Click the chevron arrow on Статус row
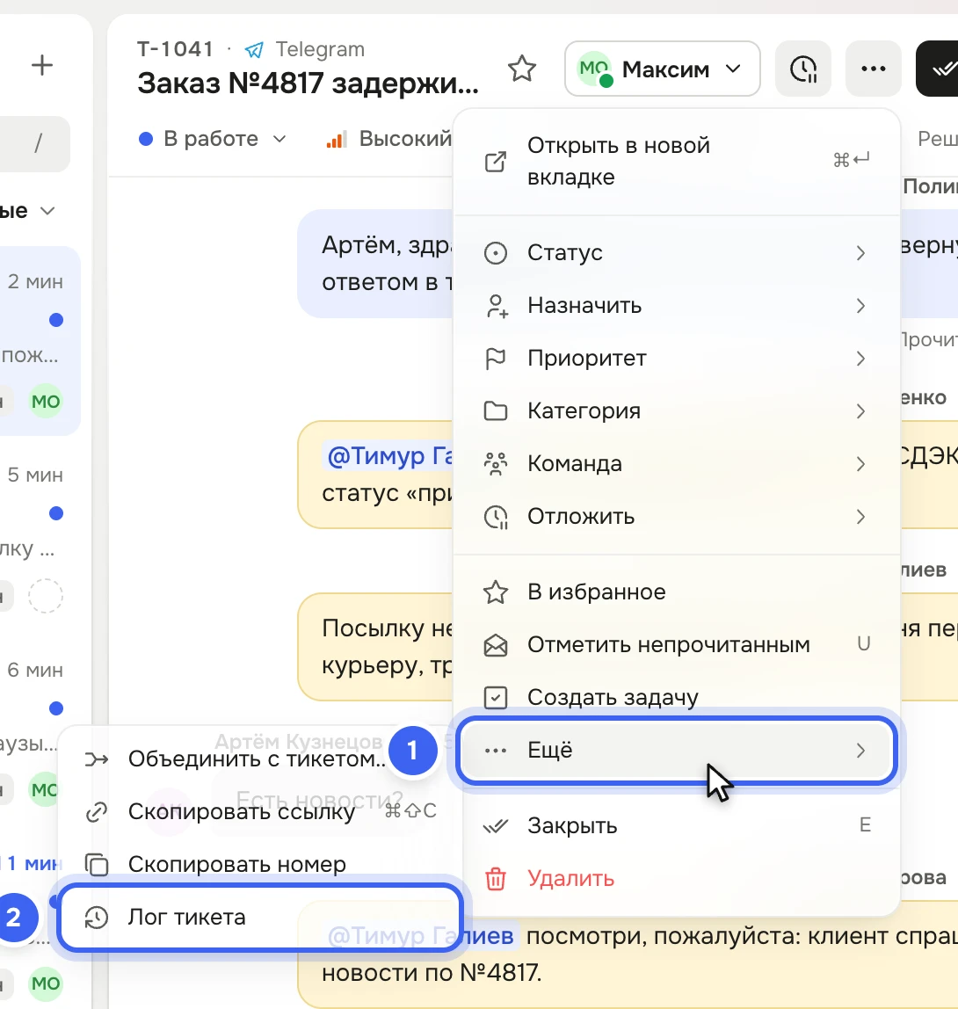This screenshot has height=1009, width=958. (x=860, y=253)
